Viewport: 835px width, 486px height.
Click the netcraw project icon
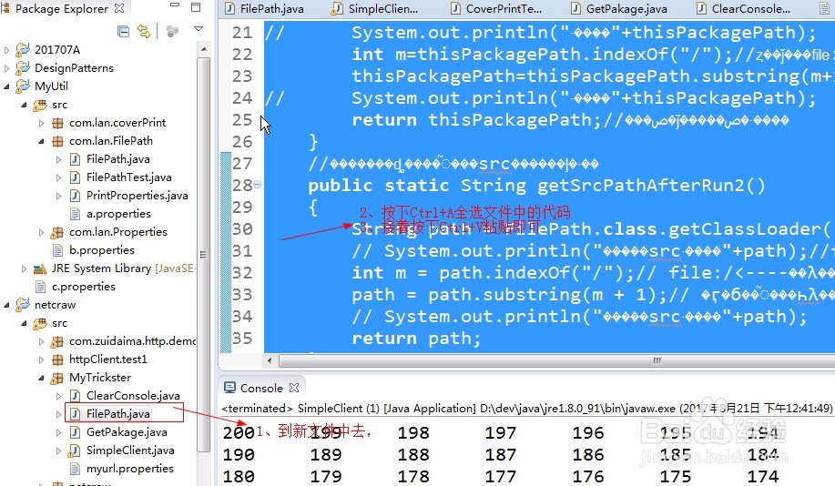[23, 305]
